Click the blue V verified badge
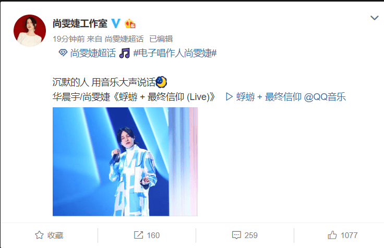 [116, 23]
